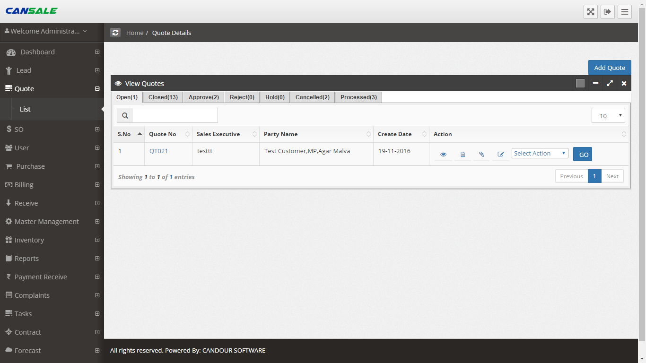This screenshot has height=363, width=646.
Task: Sort by the S.No column header
Action: coord(129,134)
